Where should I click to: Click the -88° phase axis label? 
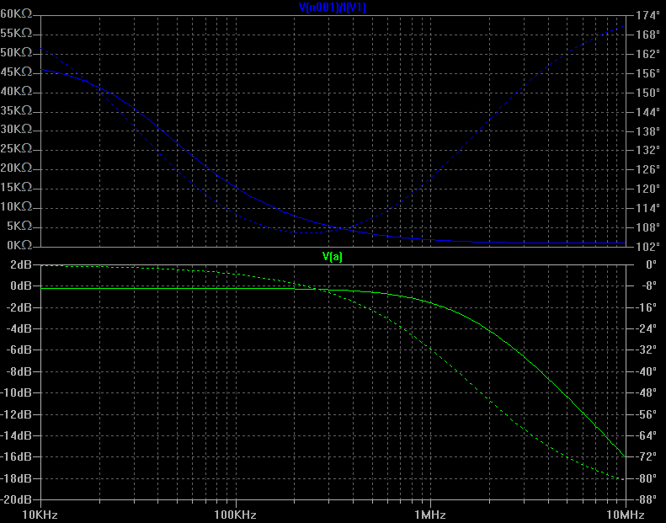pos(647,499)
